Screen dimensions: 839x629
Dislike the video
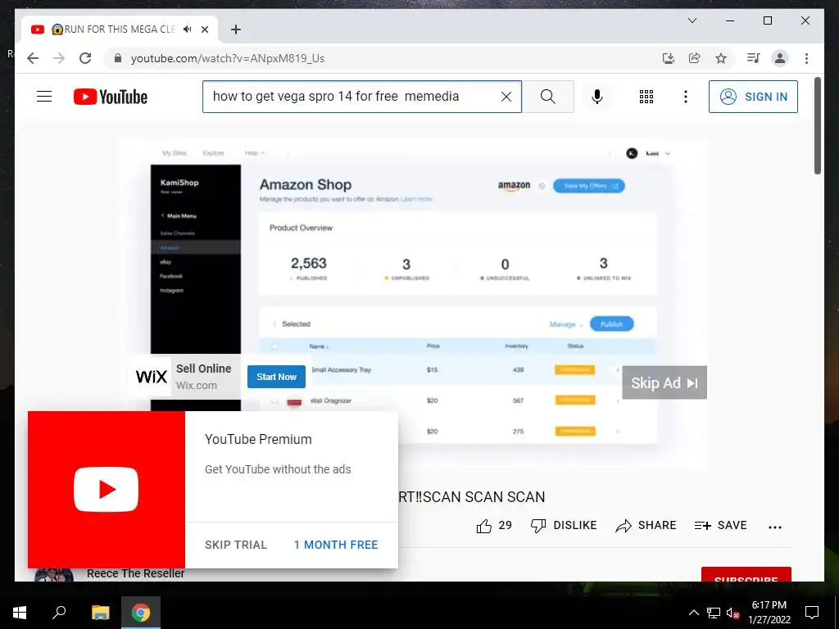tap(564, 526)
